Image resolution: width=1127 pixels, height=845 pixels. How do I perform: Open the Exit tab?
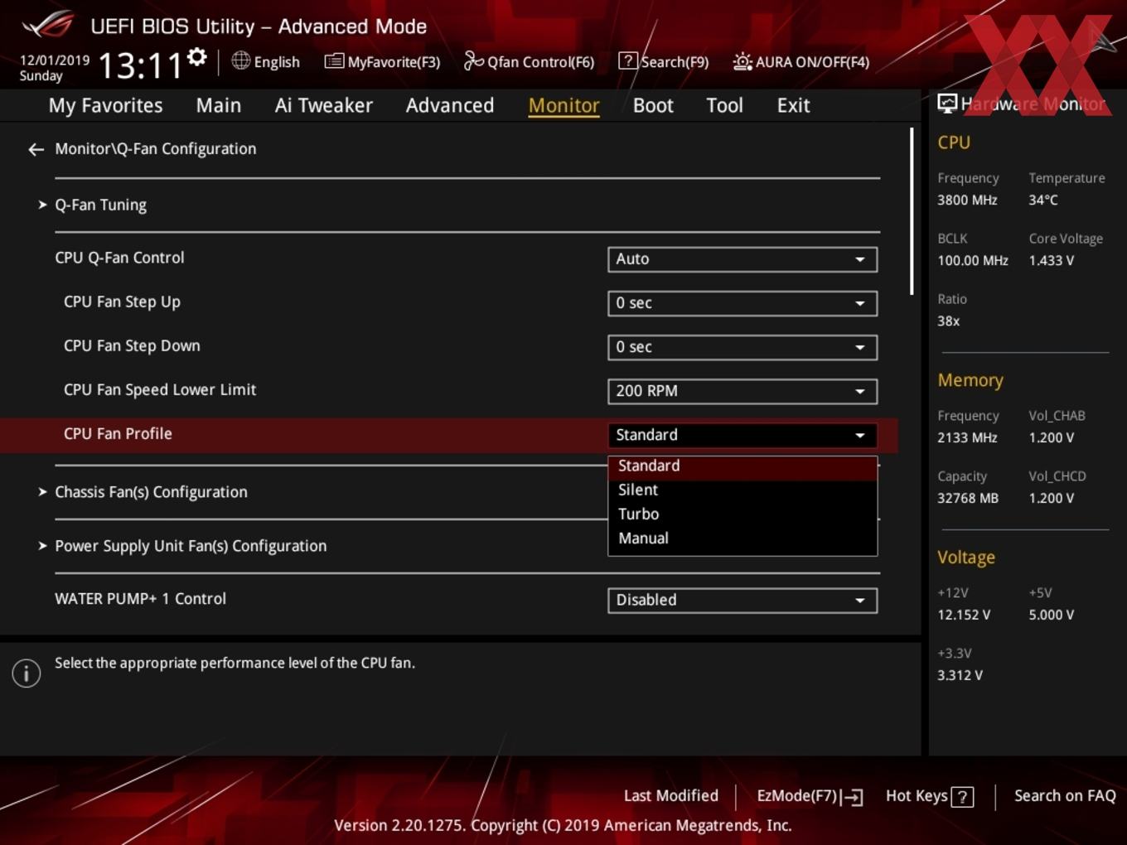pos(793,105)
